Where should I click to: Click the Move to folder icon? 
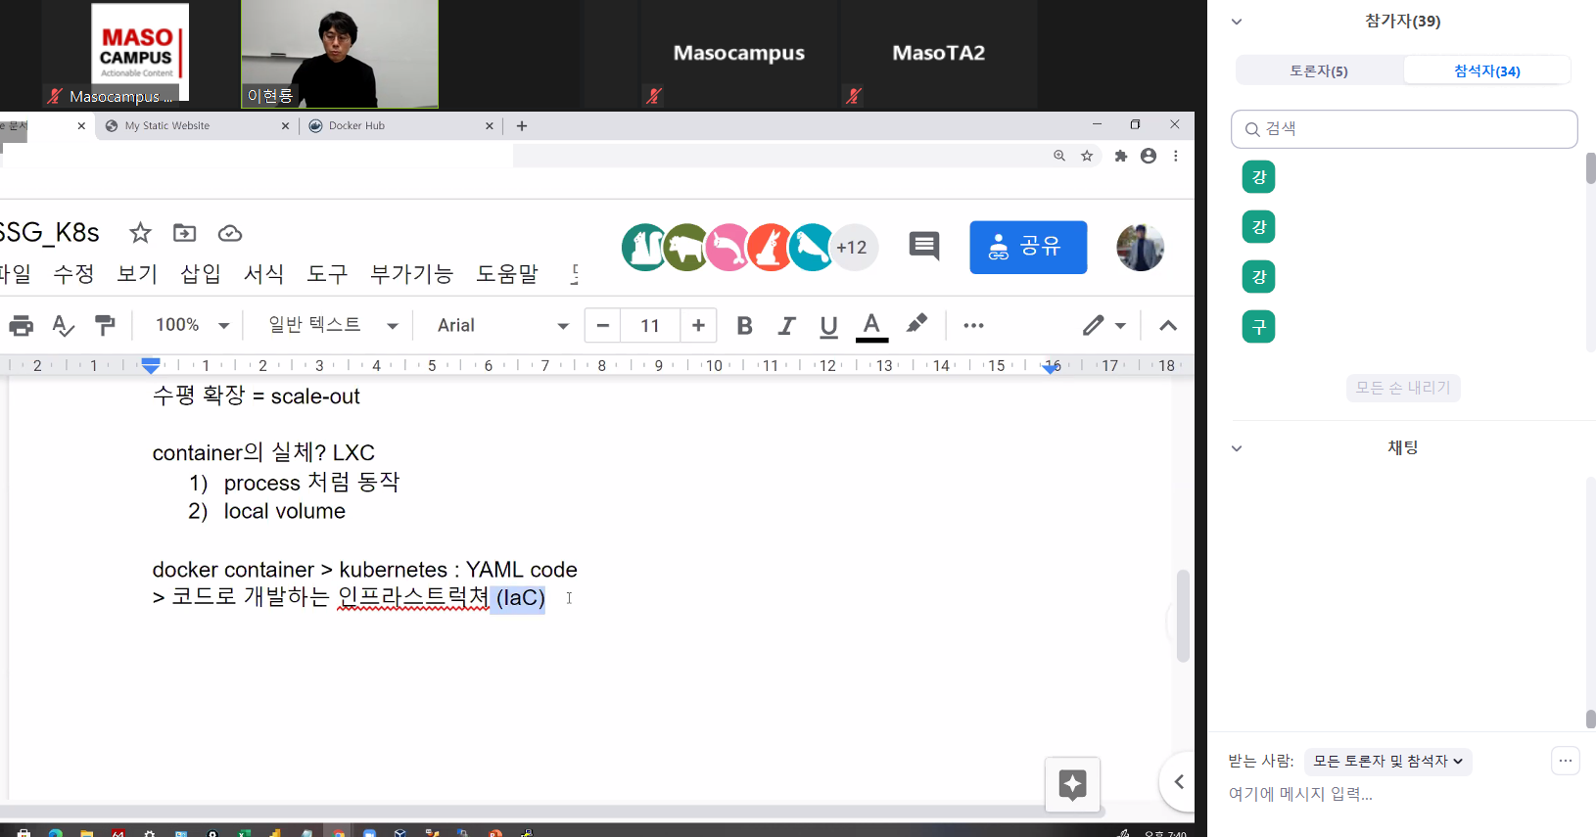coord(184,233)
